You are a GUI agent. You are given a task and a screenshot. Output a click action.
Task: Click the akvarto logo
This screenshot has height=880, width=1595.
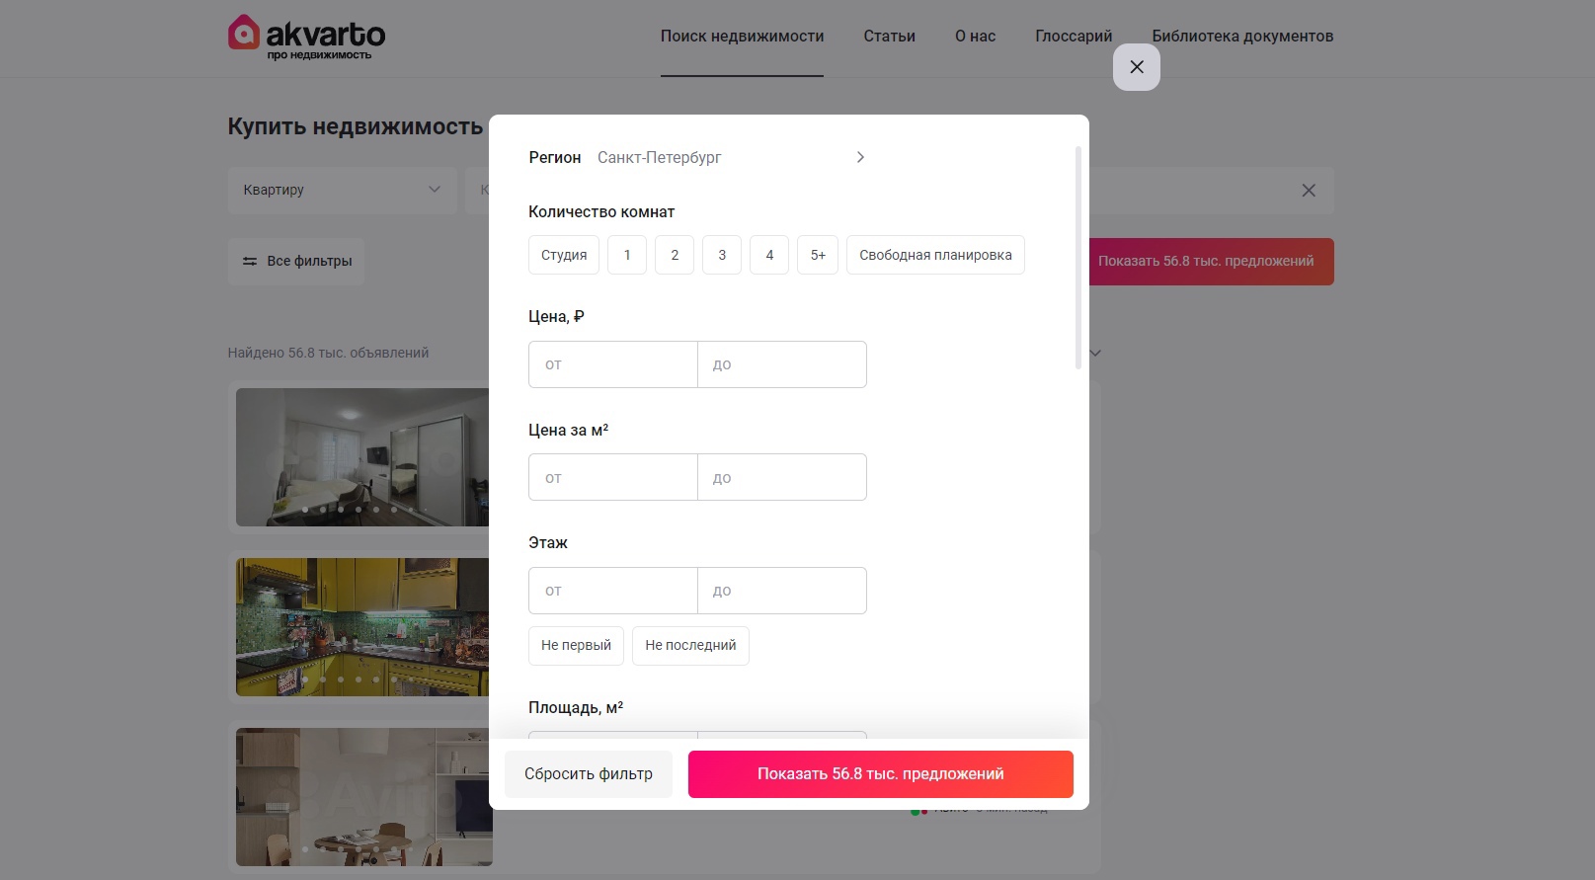(x=306, y=37)
